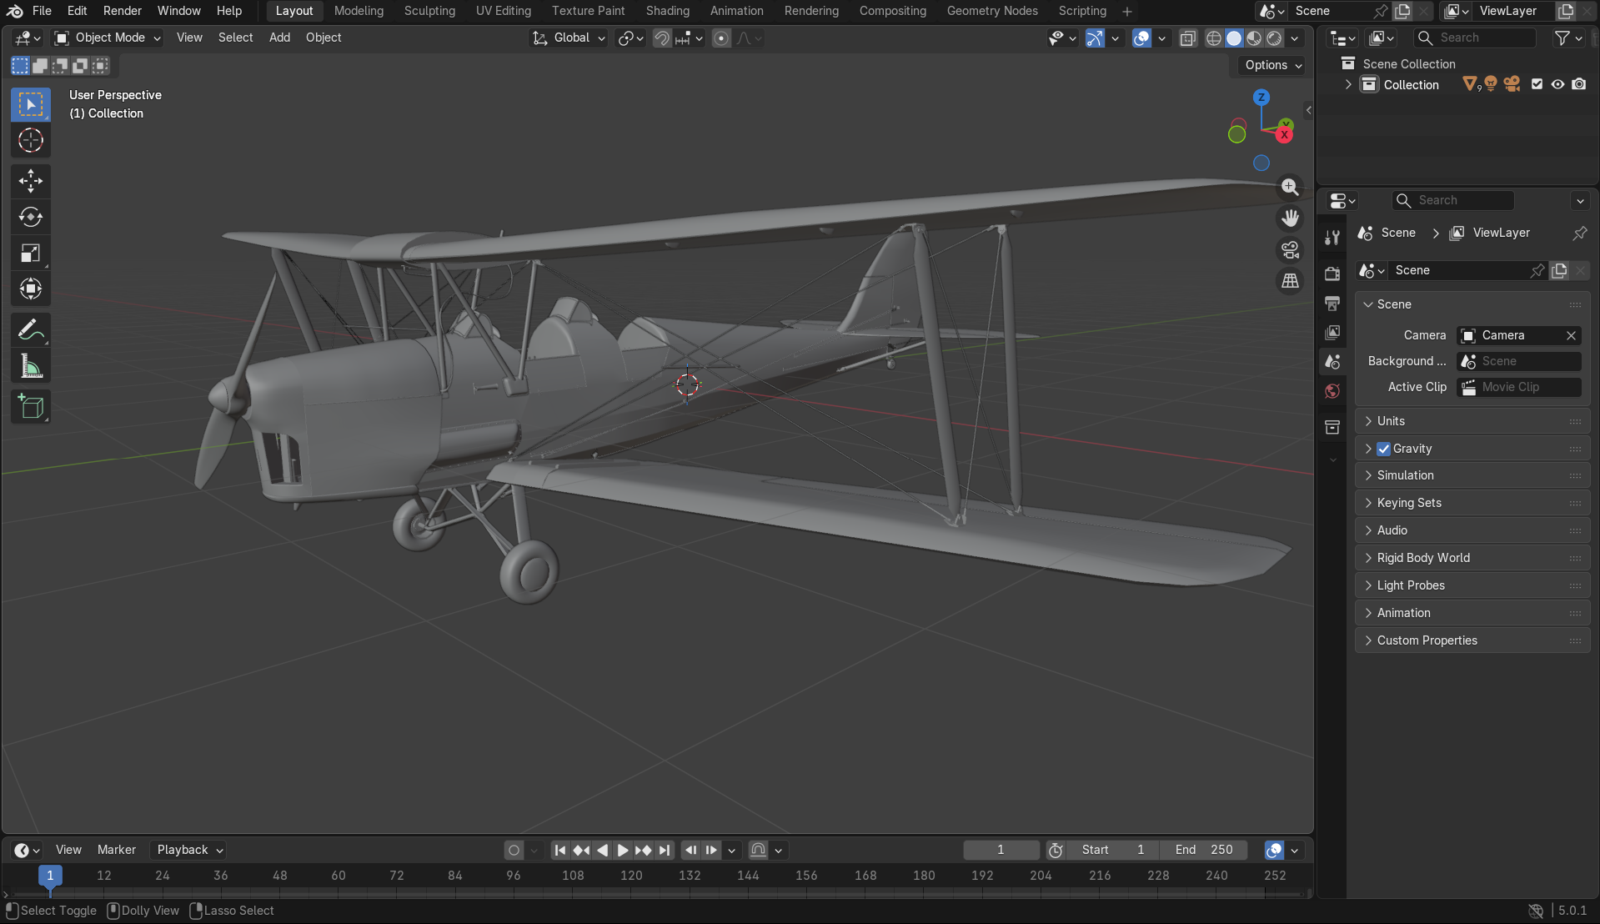The width and height of the screenshot is (1600, 924).
Task: Click the End frame value field
Action: tap(1204, 850)
